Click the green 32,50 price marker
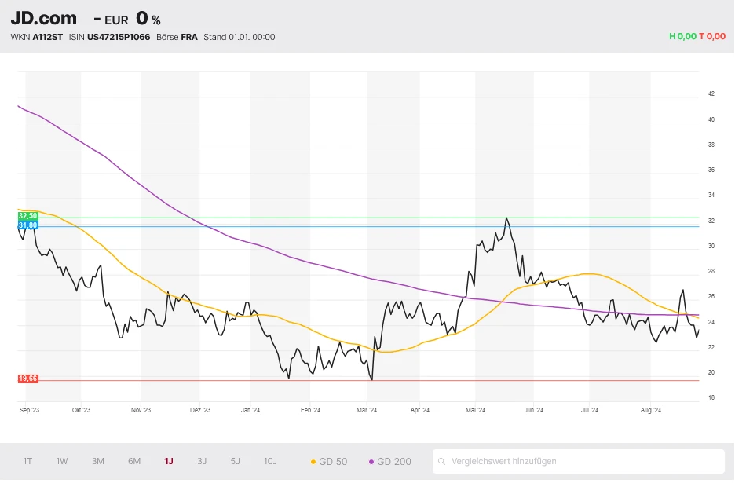735x483 pixels. [27, 216]
